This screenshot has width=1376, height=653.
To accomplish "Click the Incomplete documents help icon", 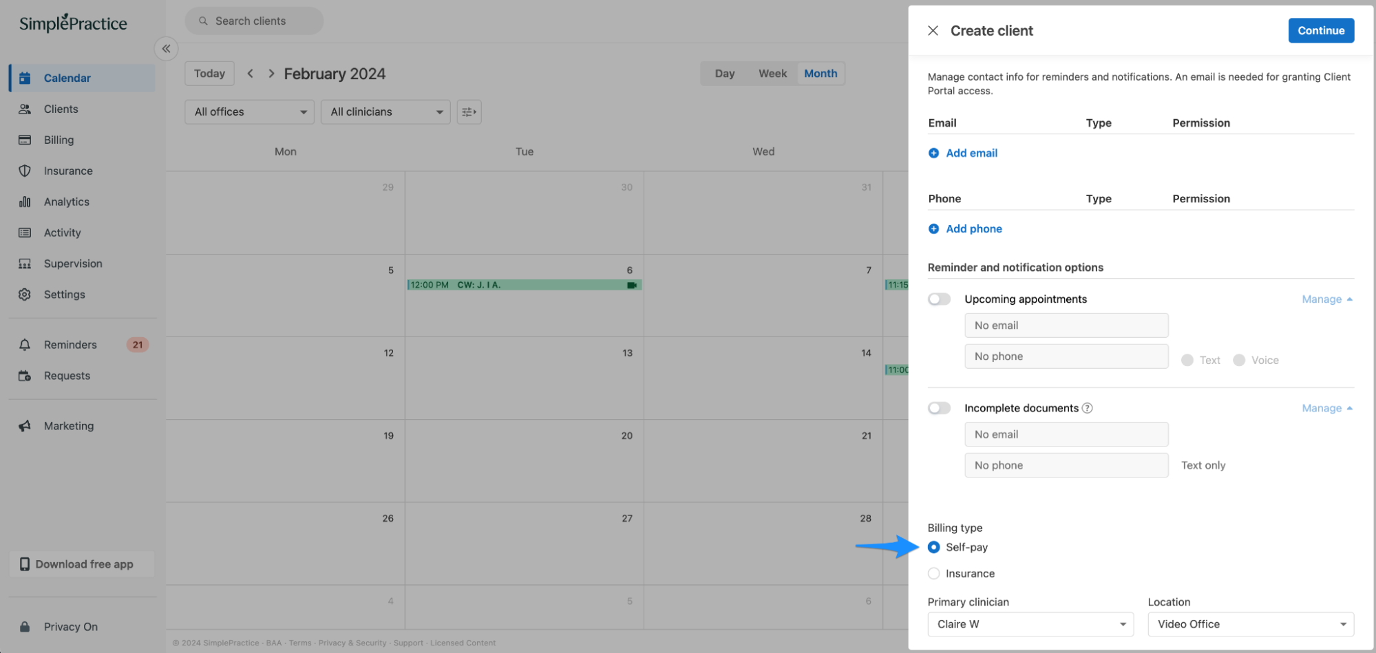I will coord(1087,408).
